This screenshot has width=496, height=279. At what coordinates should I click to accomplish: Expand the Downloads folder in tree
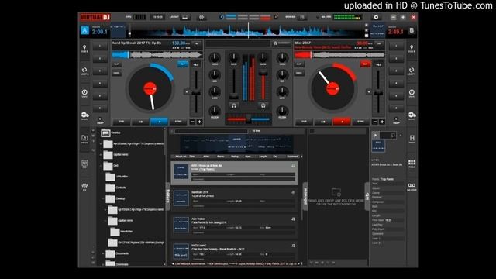click(103, 264)
